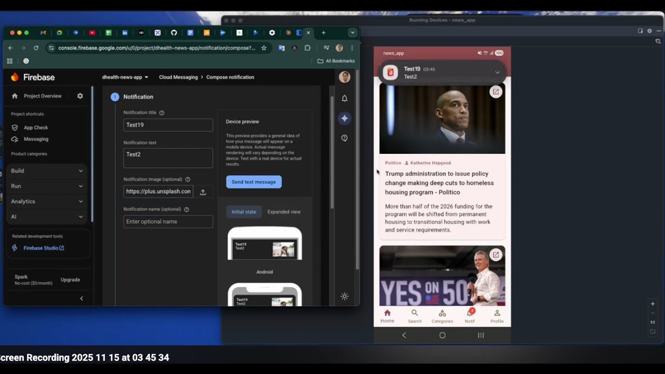Open Chrome media controls icon
This screenshot has width=665, height=374.
point(326,48)
